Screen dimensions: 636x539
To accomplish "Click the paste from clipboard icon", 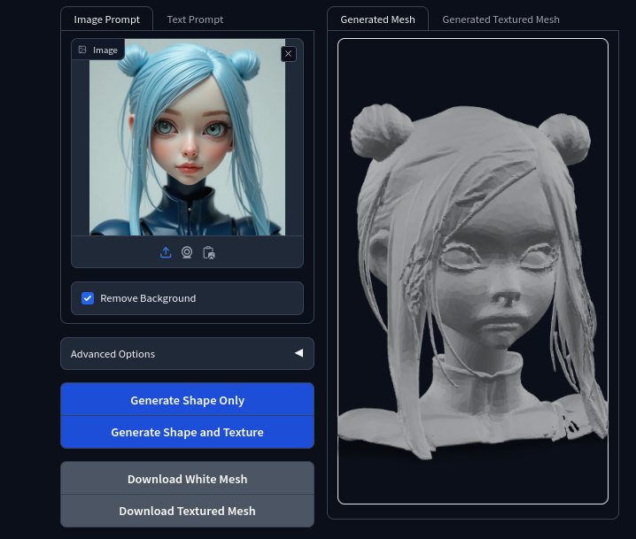I will (208, 252).
